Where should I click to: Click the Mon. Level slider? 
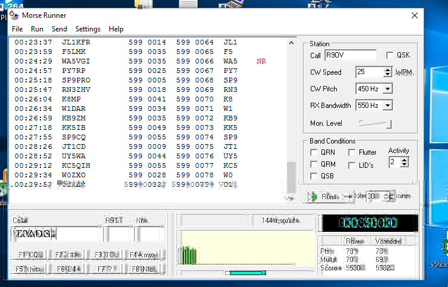[x=376, y=123]
